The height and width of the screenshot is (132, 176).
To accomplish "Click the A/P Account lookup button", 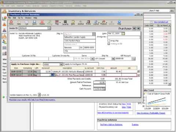I will [x=133, y=59].
